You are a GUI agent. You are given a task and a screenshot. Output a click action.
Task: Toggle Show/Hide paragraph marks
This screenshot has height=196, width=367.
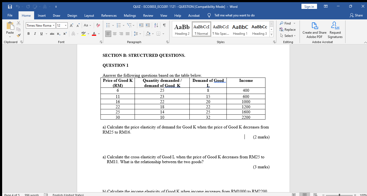click(164, 25)
